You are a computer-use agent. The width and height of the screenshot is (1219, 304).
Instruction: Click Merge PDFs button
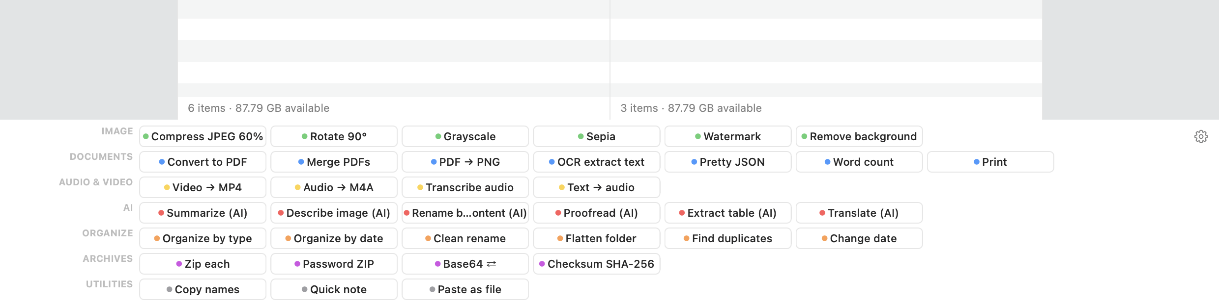[334, 162]
